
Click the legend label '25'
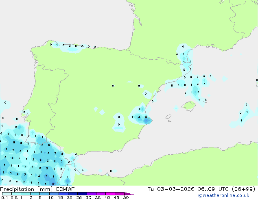coord(79,197)
